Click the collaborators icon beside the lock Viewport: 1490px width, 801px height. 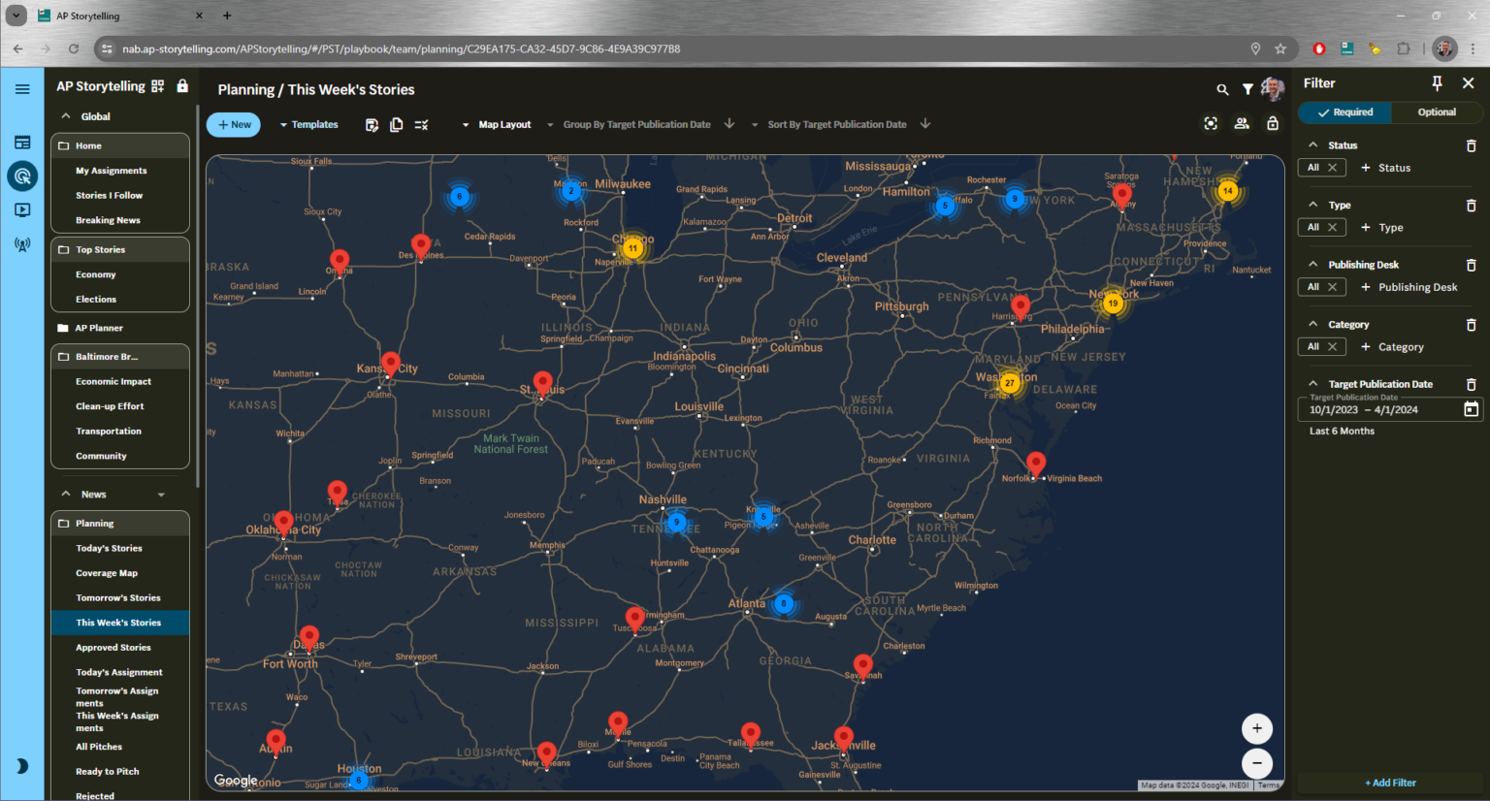pos(1242,123)
